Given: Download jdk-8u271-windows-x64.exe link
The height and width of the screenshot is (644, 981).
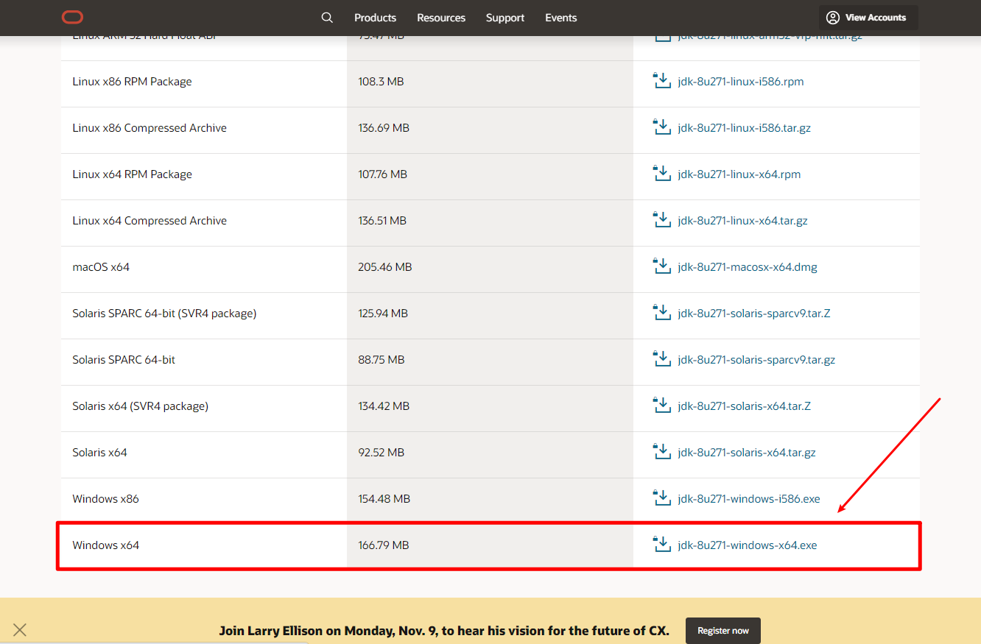Looking at the screenshot, I should click(748, 545).
